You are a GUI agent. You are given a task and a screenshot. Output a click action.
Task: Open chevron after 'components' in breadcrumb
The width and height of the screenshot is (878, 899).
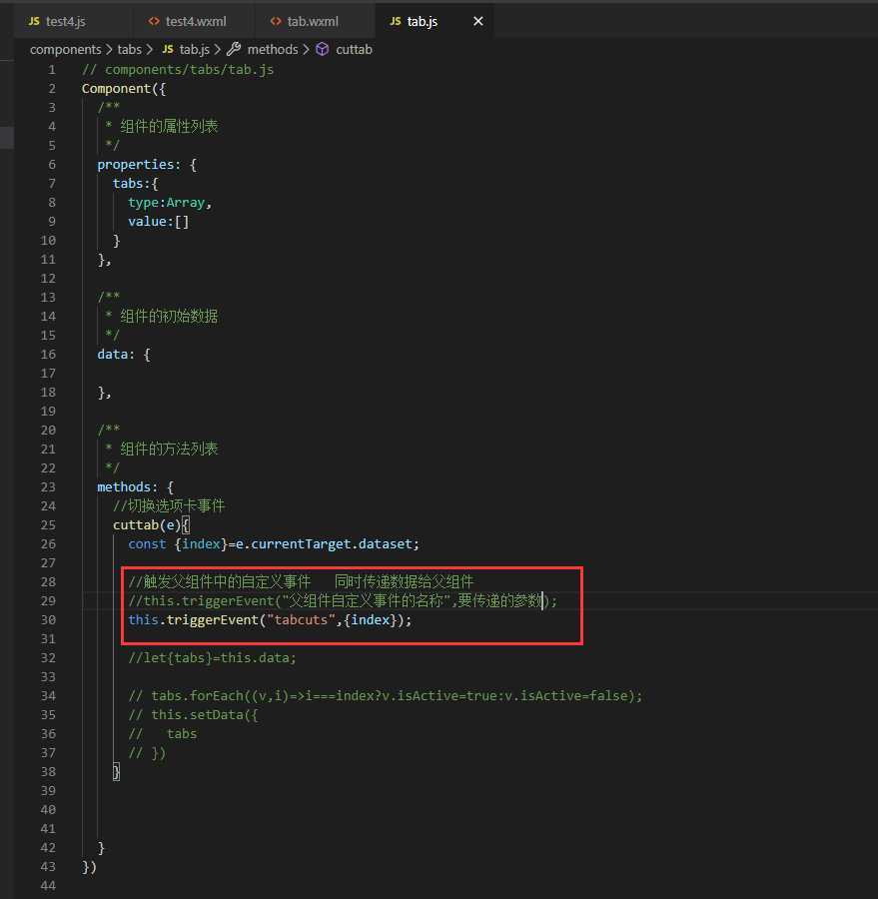coord(109,50)
